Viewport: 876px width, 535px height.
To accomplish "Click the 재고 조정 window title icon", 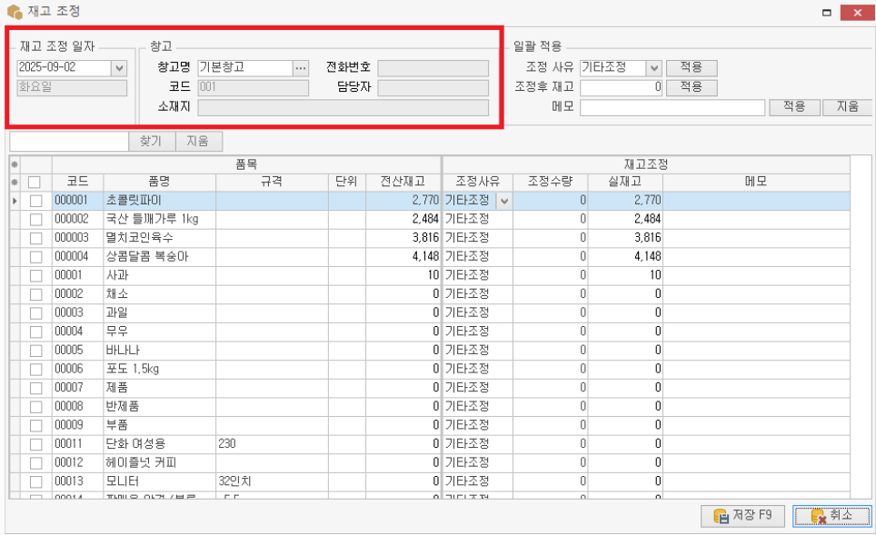I will click(15, 12).
